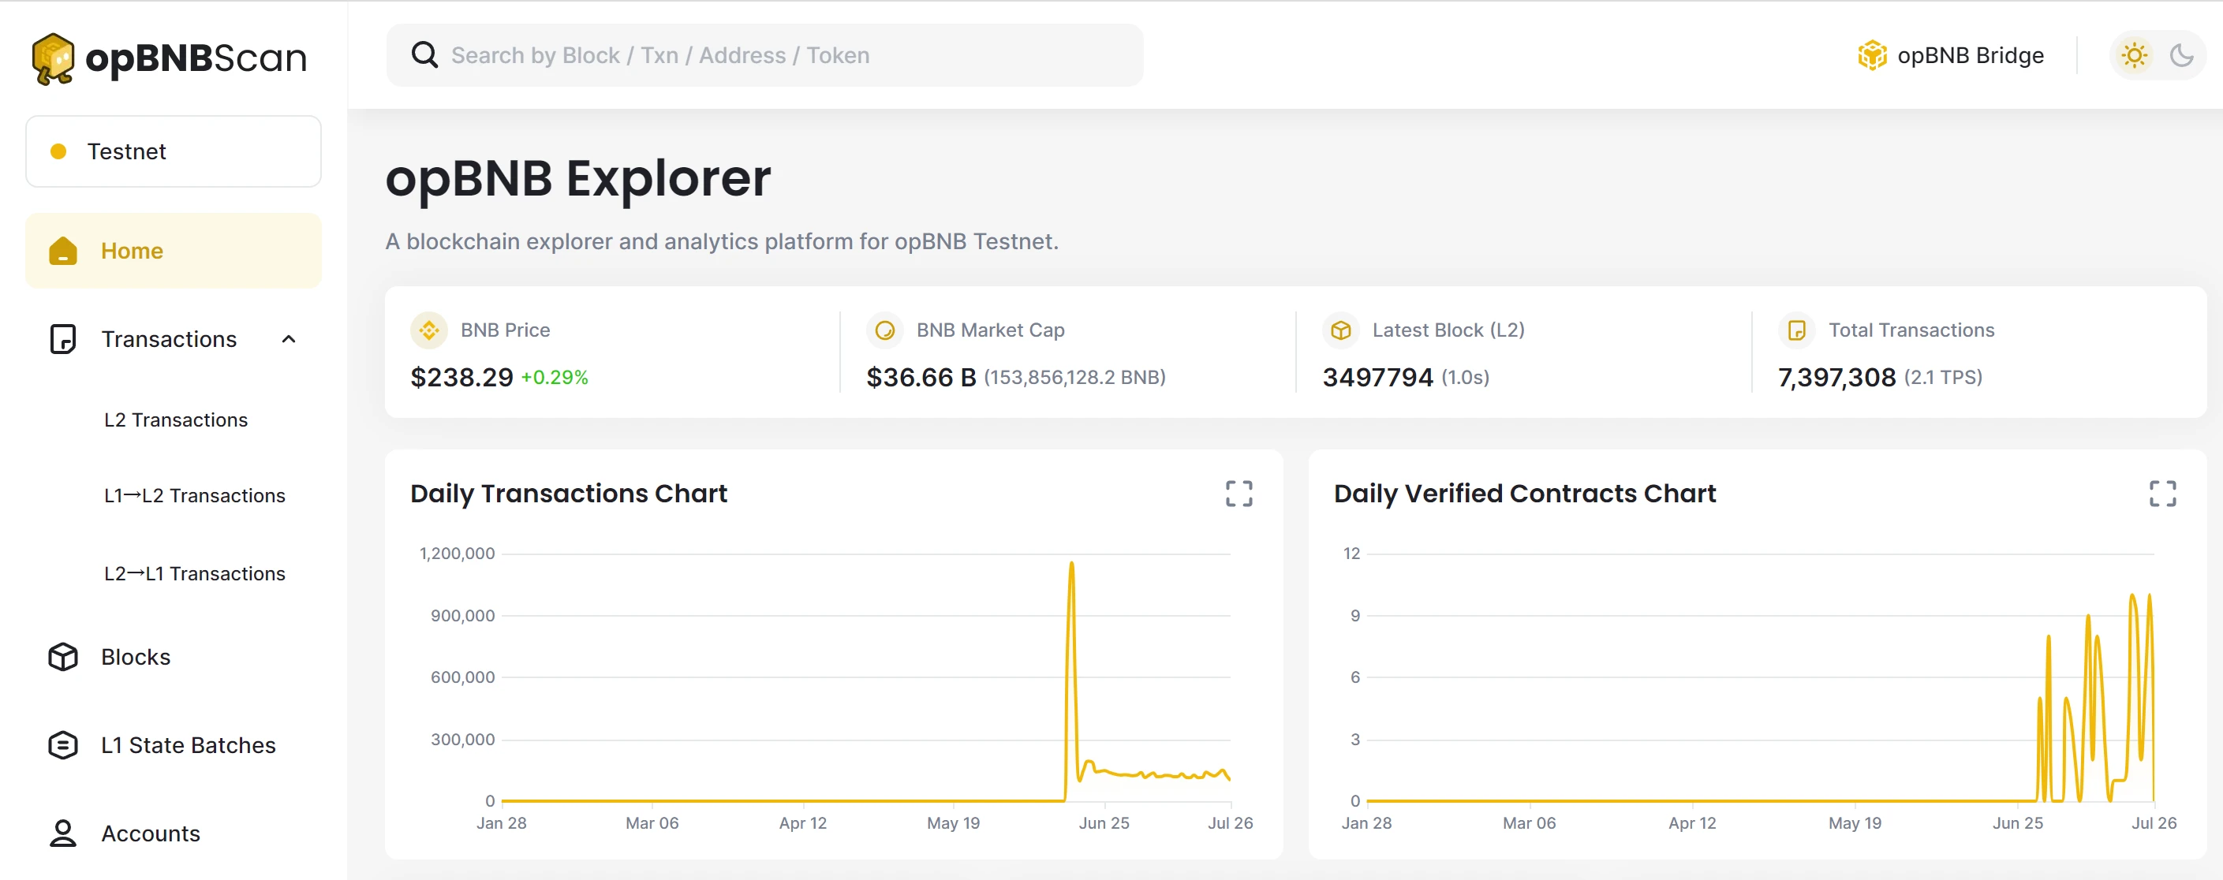
Task: Click the Daily Transactions Chart title
Action: pyautogui.click(x=569, y=494)
